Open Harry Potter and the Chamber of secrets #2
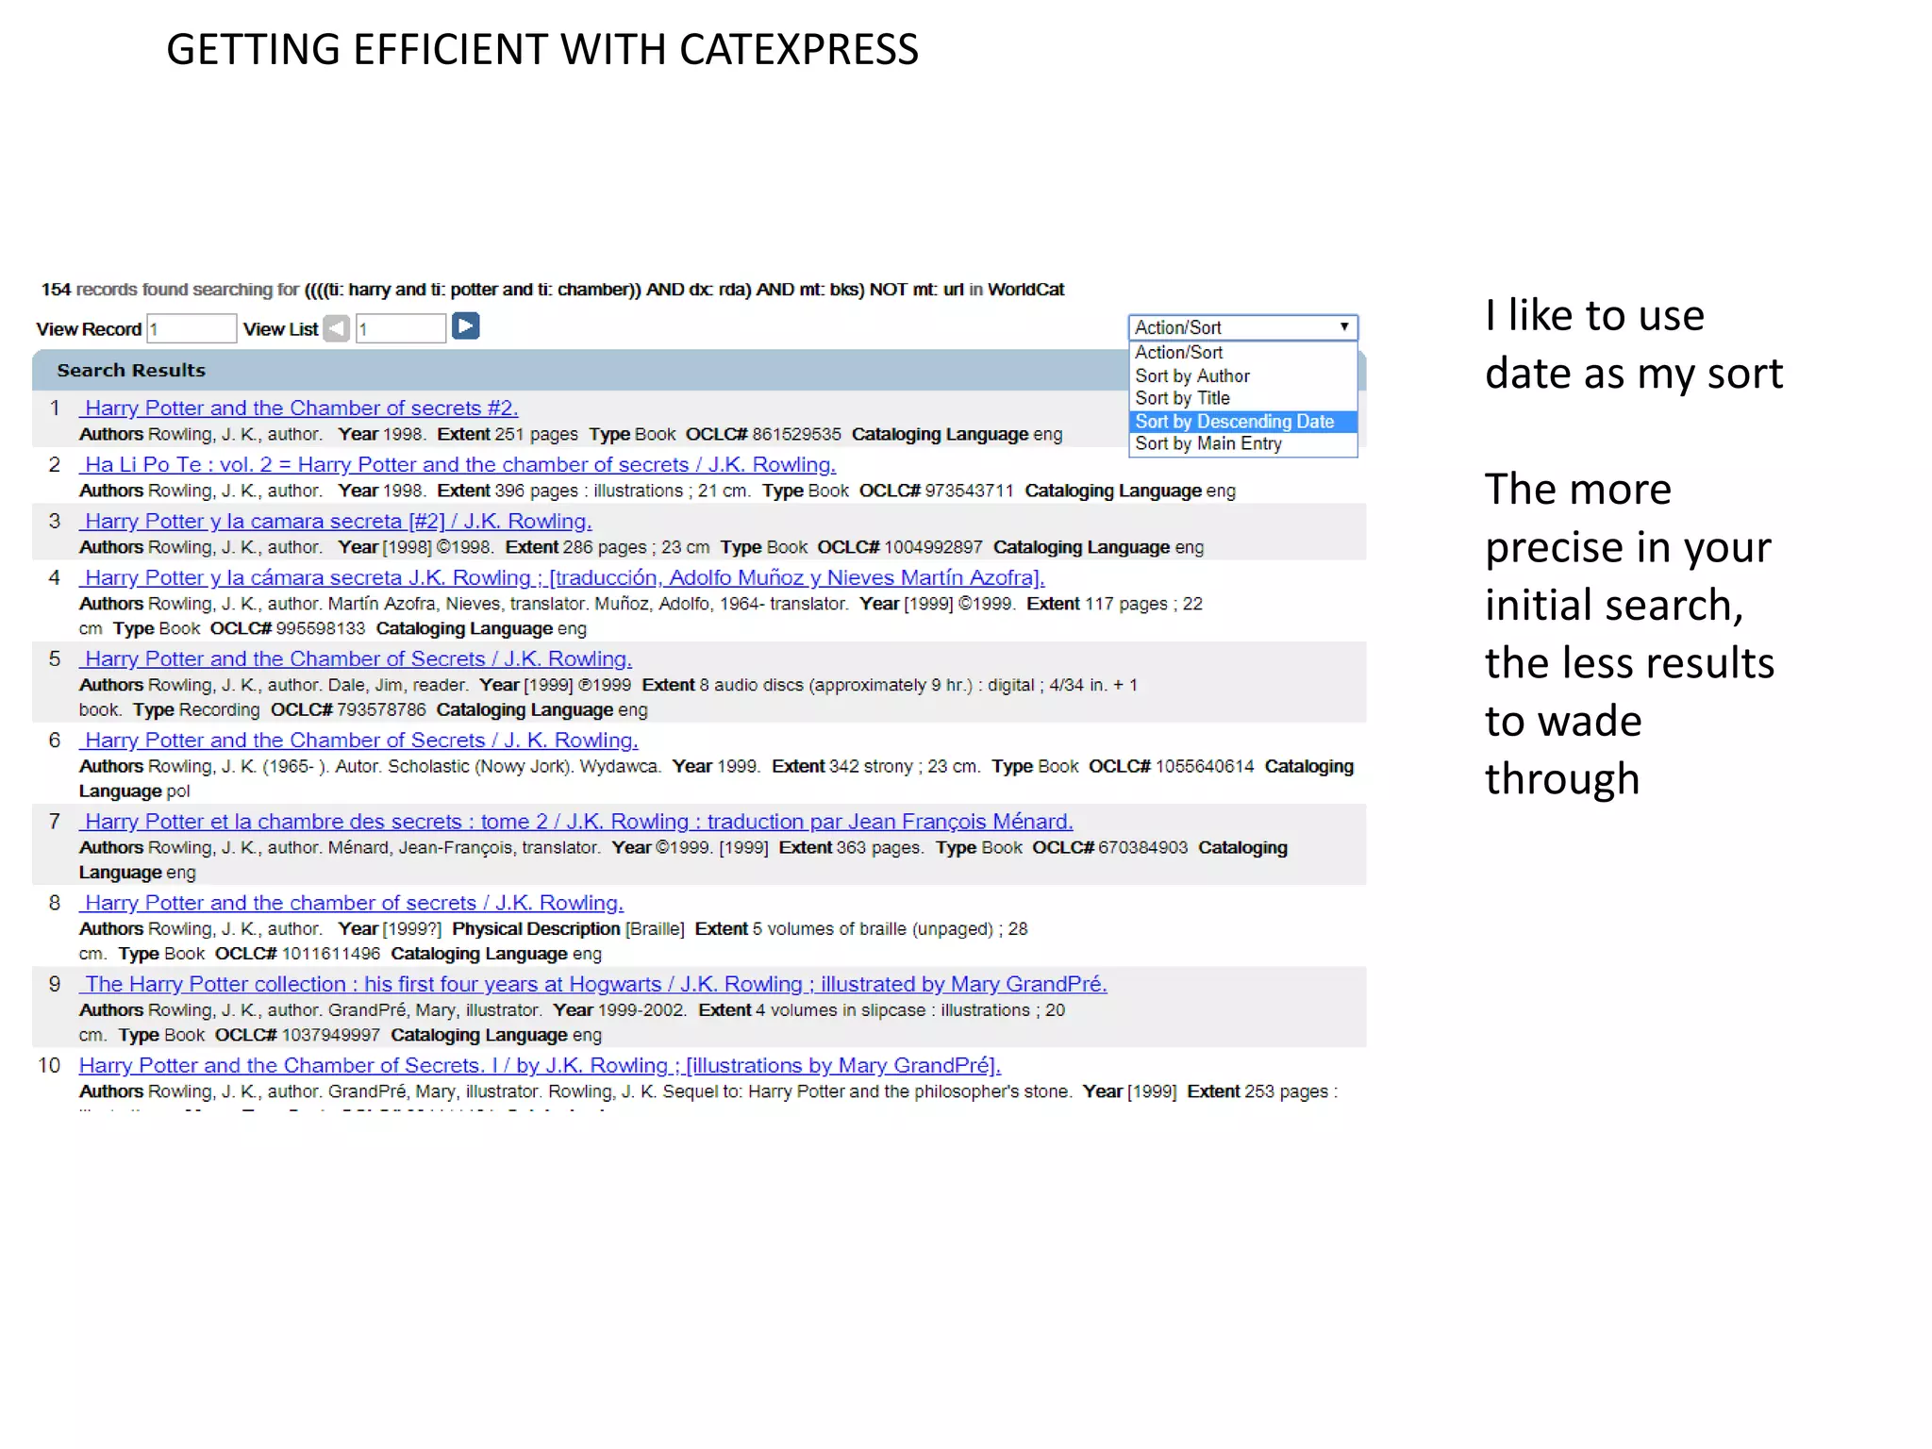1932x1449 pixels. [299, 408]
